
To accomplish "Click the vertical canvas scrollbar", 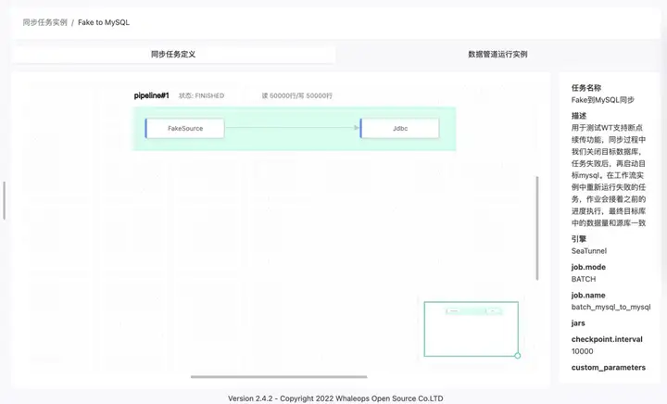I will click(x=537, y=228).
